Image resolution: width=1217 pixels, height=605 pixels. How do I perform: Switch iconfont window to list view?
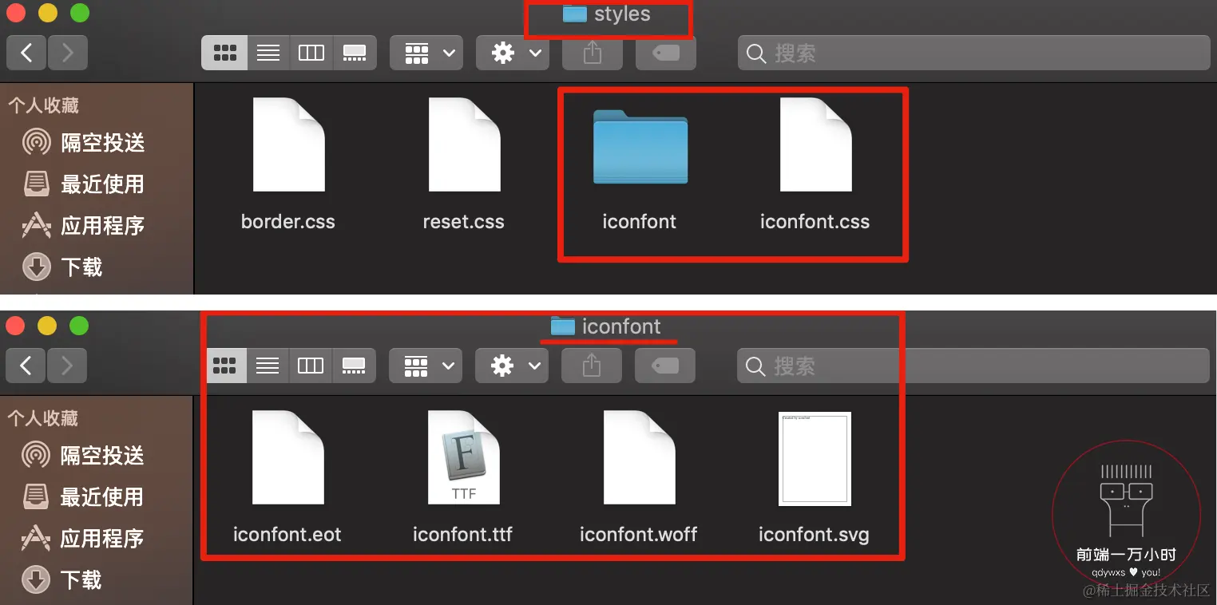point(268,366)
